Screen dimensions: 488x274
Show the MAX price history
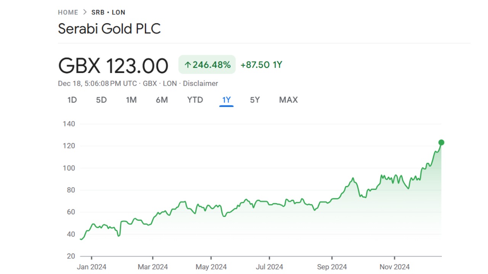[x=288, y=100]
